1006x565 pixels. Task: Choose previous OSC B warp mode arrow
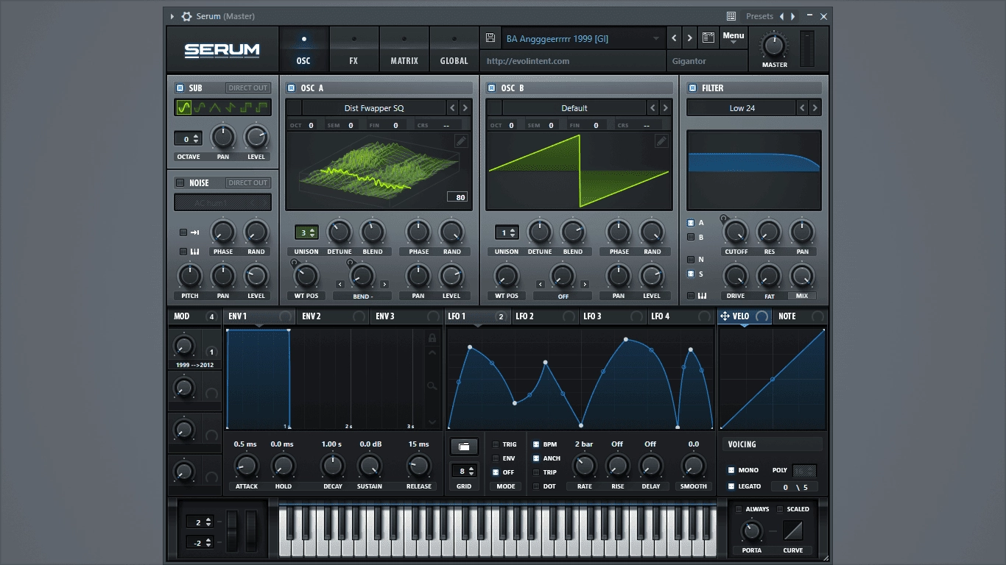541,284
